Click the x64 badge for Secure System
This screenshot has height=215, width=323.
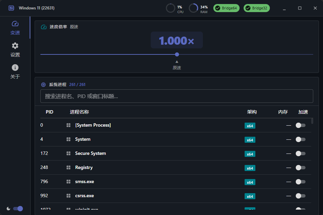coord(250,154)
